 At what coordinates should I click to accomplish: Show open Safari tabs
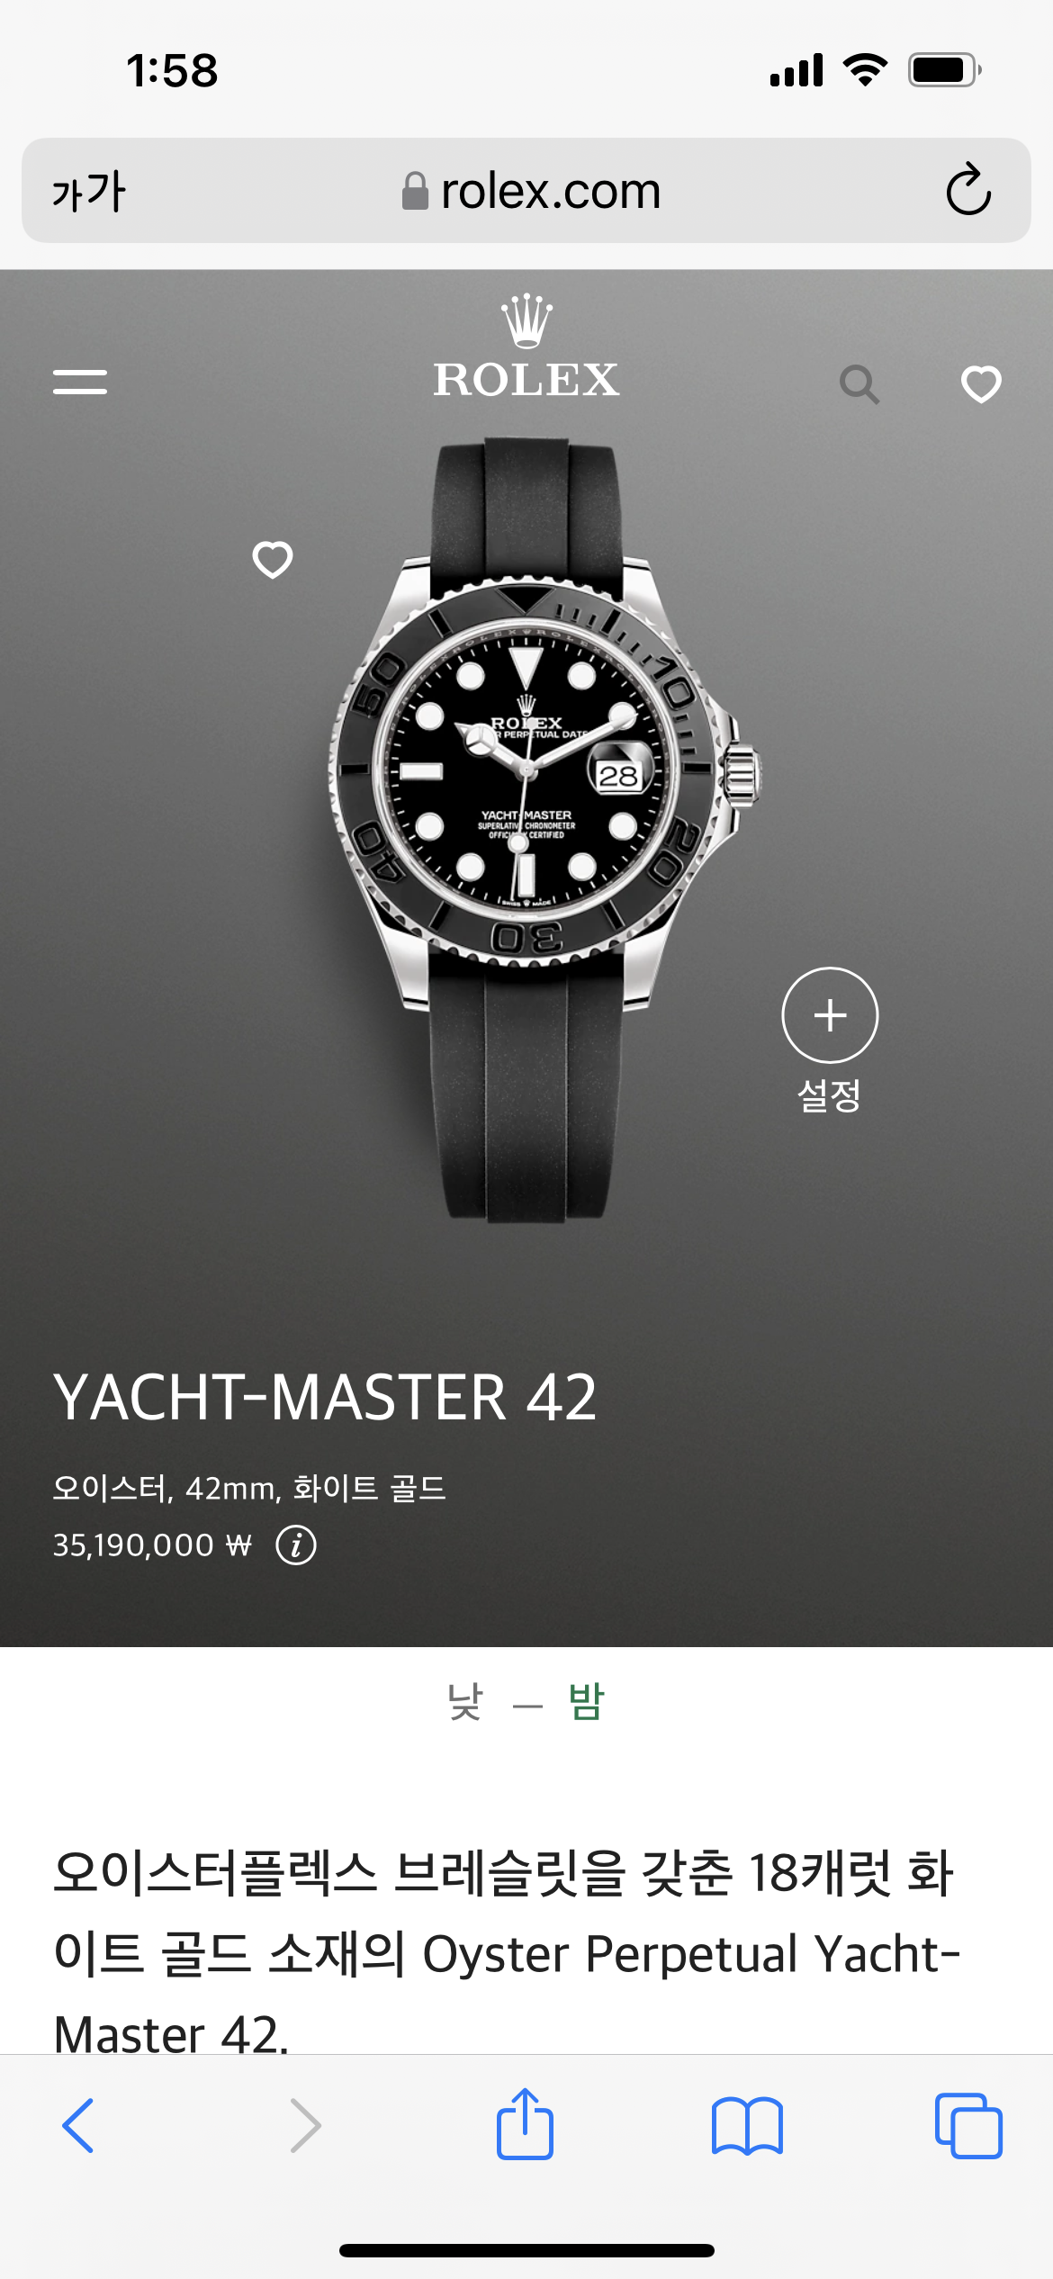[968, 2126]
